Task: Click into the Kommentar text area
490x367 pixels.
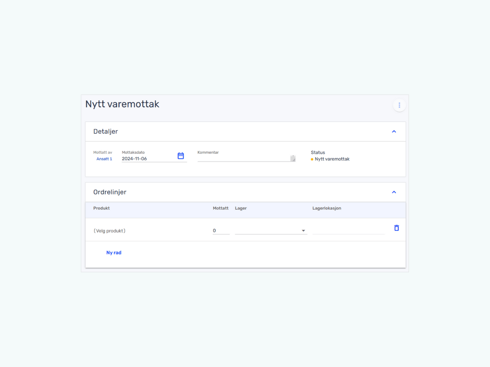Action: click(247, 158)
